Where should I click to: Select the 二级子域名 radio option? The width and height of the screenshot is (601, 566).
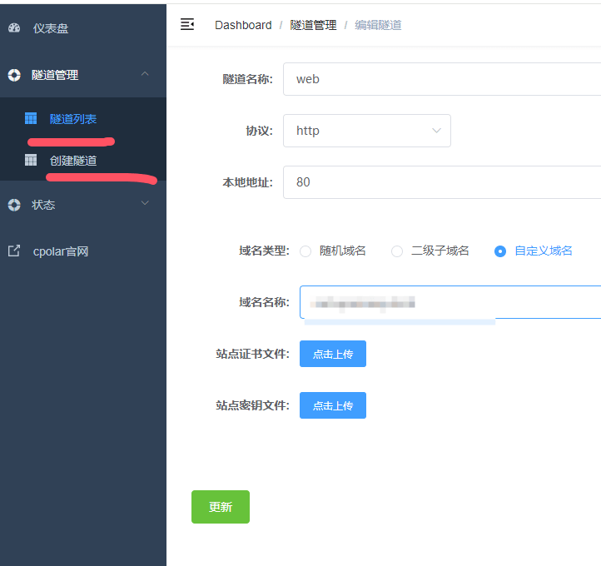coord(397,251)
